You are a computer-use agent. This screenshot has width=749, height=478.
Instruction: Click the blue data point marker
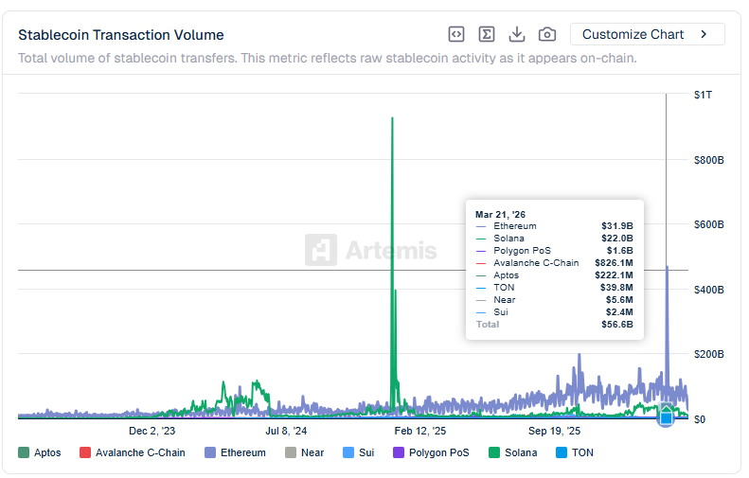[x=666, y=418]
